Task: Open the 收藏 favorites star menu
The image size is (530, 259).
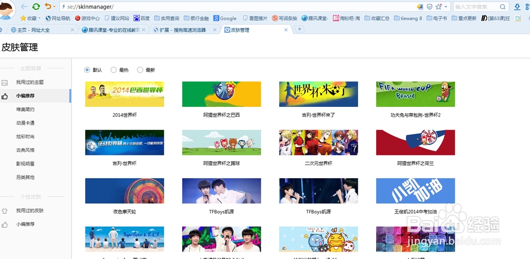Action: click(x=30, y=18)
